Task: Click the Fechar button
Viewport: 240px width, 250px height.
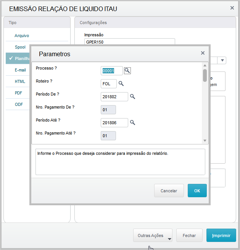Action: (189, 235)
